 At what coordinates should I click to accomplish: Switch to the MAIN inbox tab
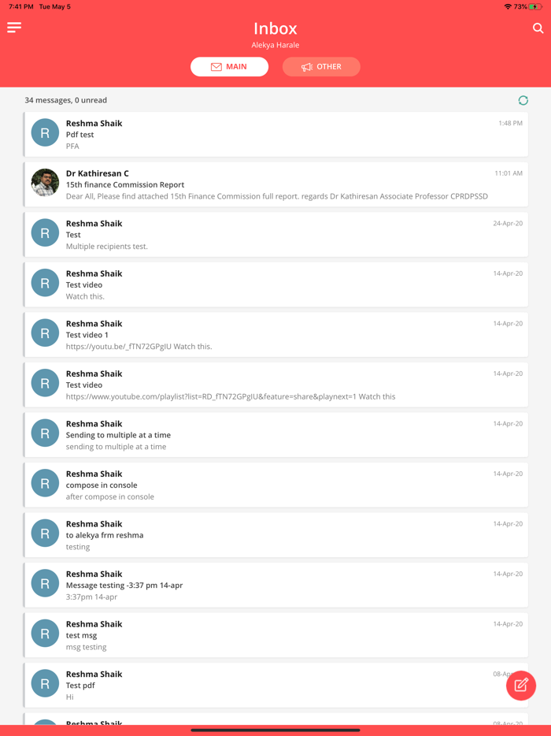coord(229,67)
